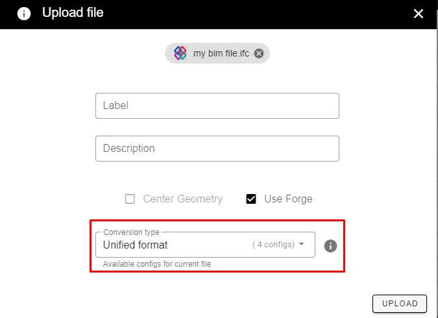The height and width of the screenshot is (318, 438).
Task: Click the empty black dialog header bar
Action: point(260,14)
